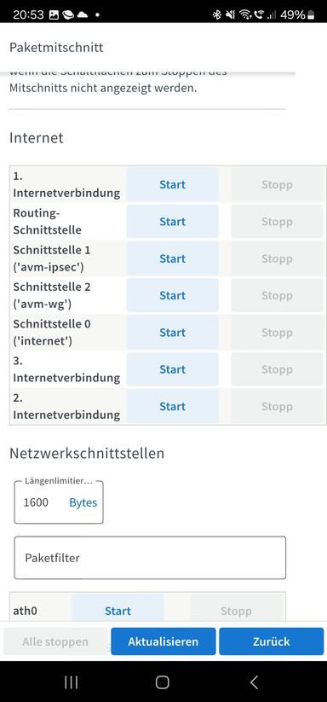Click the Aktualisieren button
Screen dimensions: 327x702
click(x=163, y=641)
